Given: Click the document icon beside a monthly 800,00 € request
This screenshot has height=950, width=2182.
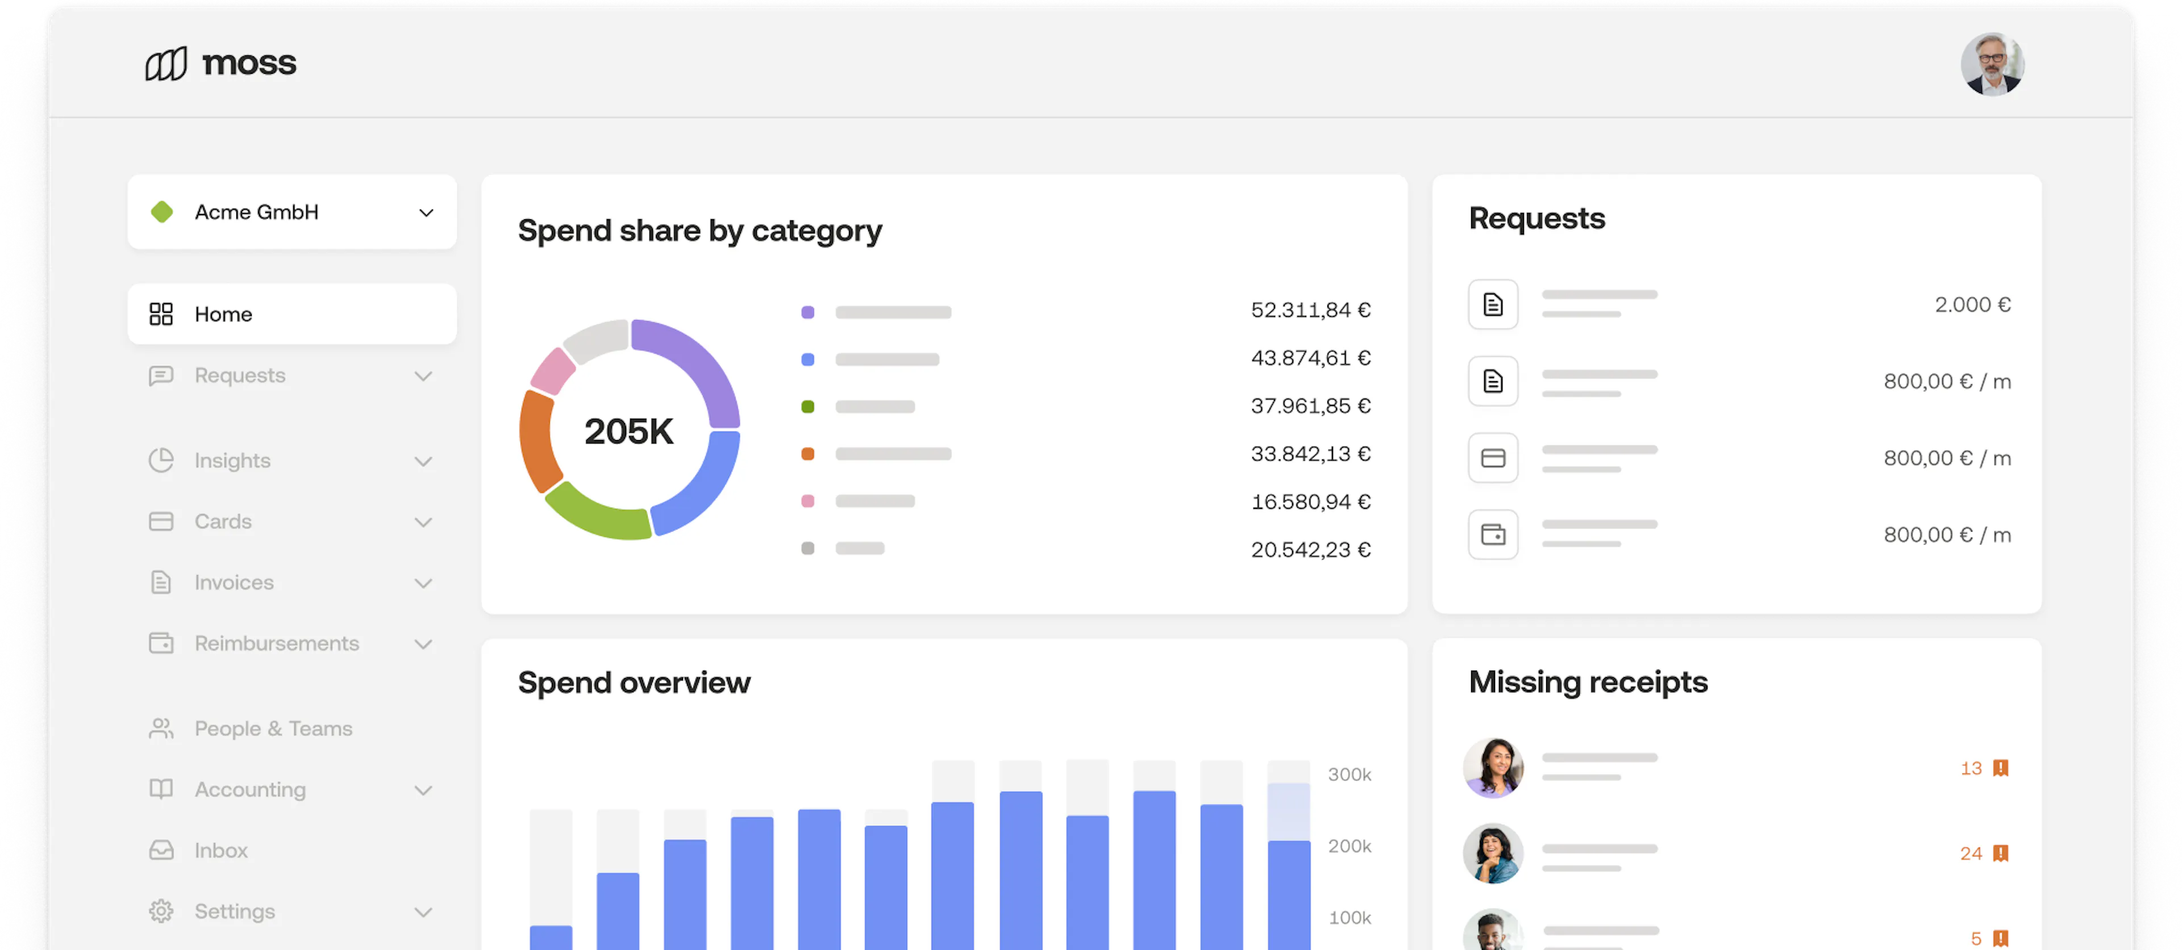Looking at the screenshot, I should click(x=1493, y=381).
